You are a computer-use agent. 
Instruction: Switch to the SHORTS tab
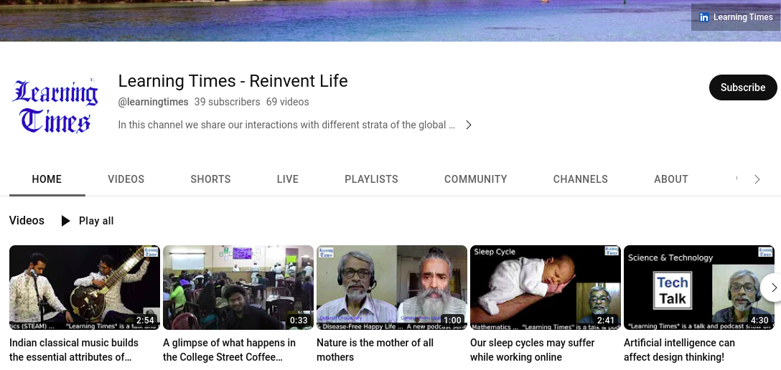(210, 179)
